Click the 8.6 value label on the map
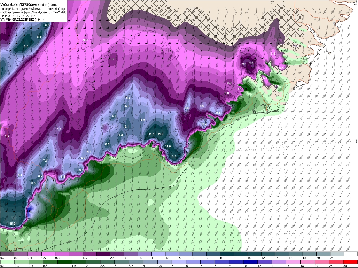The image size is (358, 268). (x=39, y=37)
